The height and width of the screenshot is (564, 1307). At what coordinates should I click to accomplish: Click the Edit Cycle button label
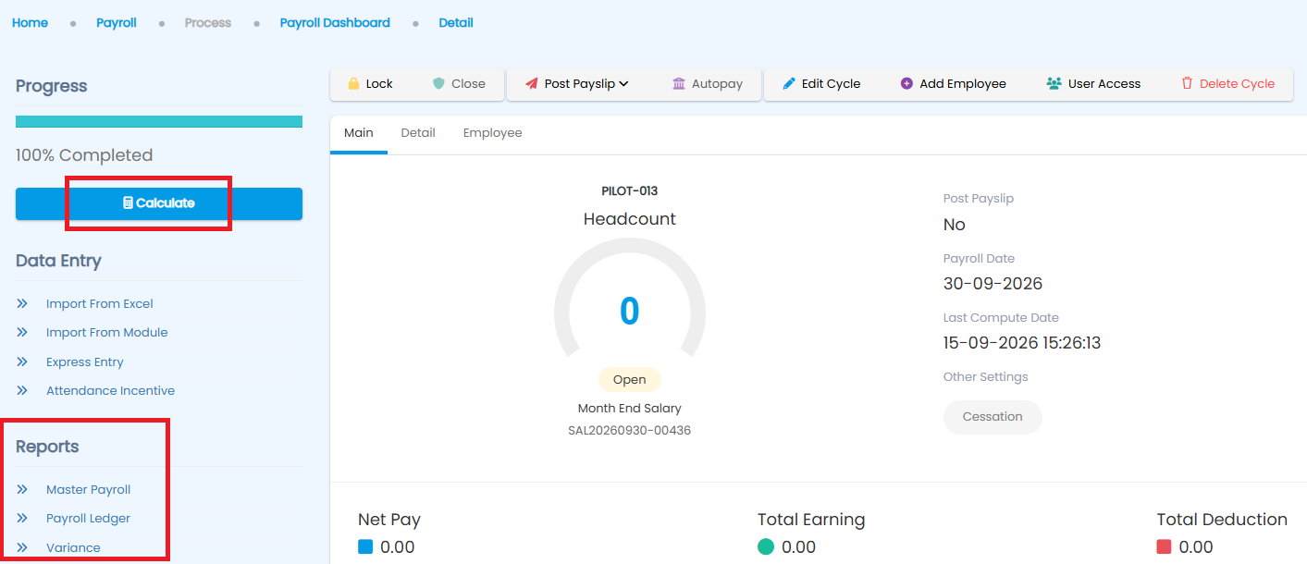point(831,83)
